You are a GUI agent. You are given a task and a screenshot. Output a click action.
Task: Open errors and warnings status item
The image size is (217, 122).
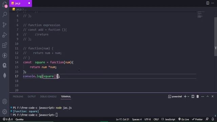[8, 119]
